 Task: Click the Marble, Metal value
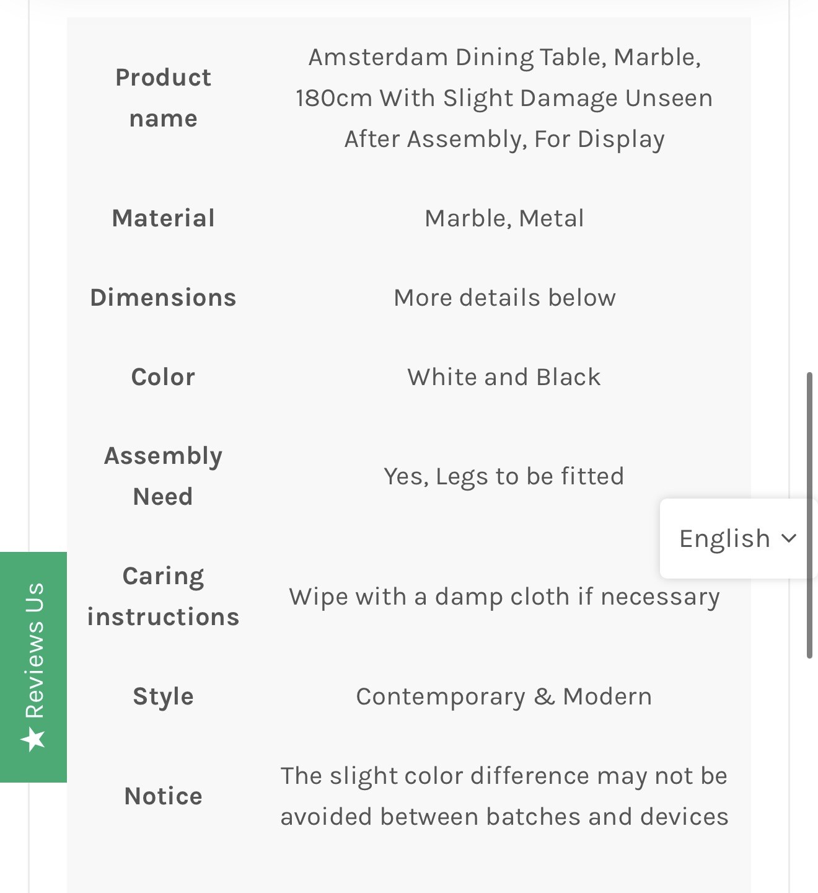(x=504, y=218)
